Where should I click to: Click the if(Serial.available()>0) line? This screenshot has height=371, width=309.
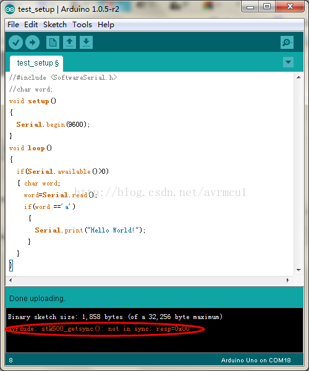62,171
